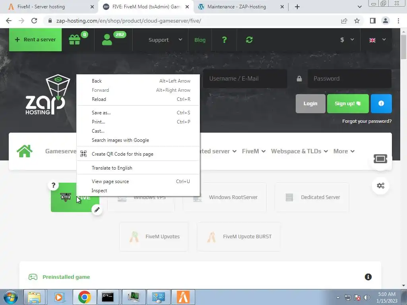Click the ticket icon on right side
This screenshot has width=407, height=305.
tap(380, 159)
